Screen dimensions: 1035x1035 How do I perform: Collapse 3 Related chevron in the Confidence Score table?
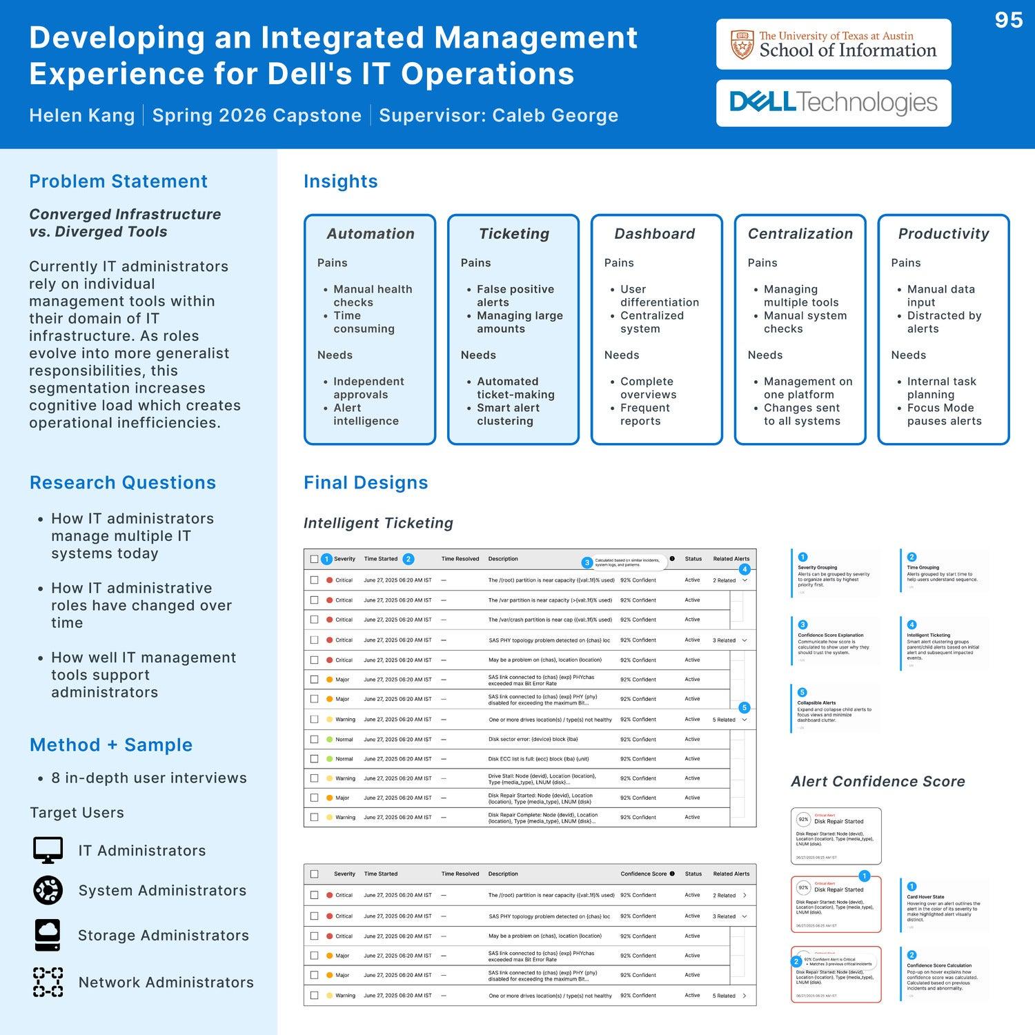click(x=745, y=916)
